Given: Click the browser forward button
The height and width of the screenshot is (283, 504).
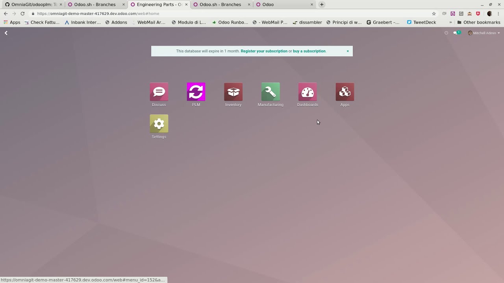Looking at the screenshot, I should coord(14,13).
